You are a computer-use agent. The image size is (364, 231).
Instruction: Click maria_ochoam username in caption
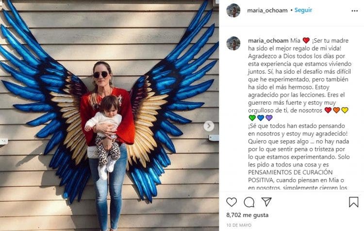tap(268, 41)
